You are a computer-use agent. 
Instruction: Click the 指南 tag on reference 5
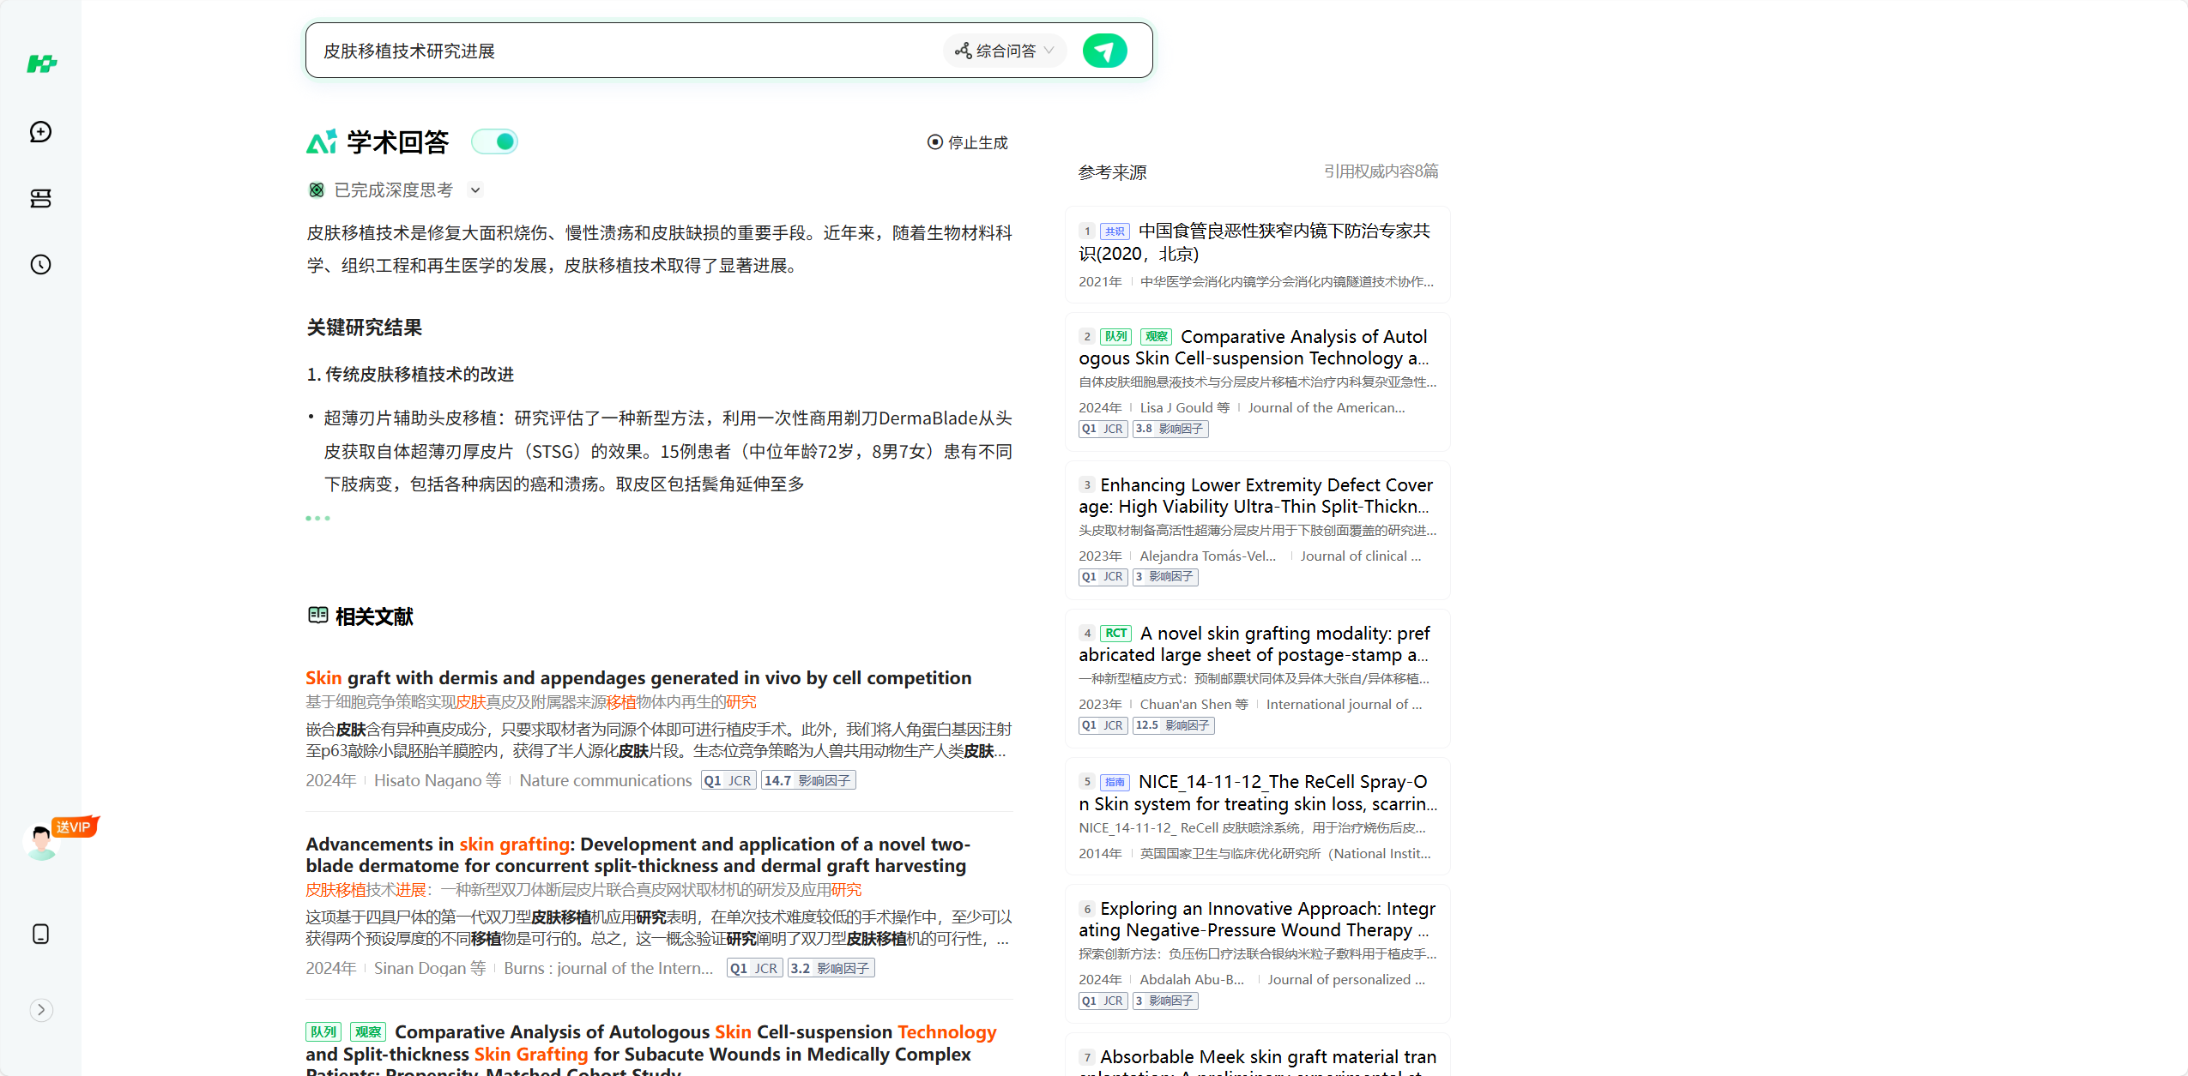pyautogui.click(x=1115, y=782)
